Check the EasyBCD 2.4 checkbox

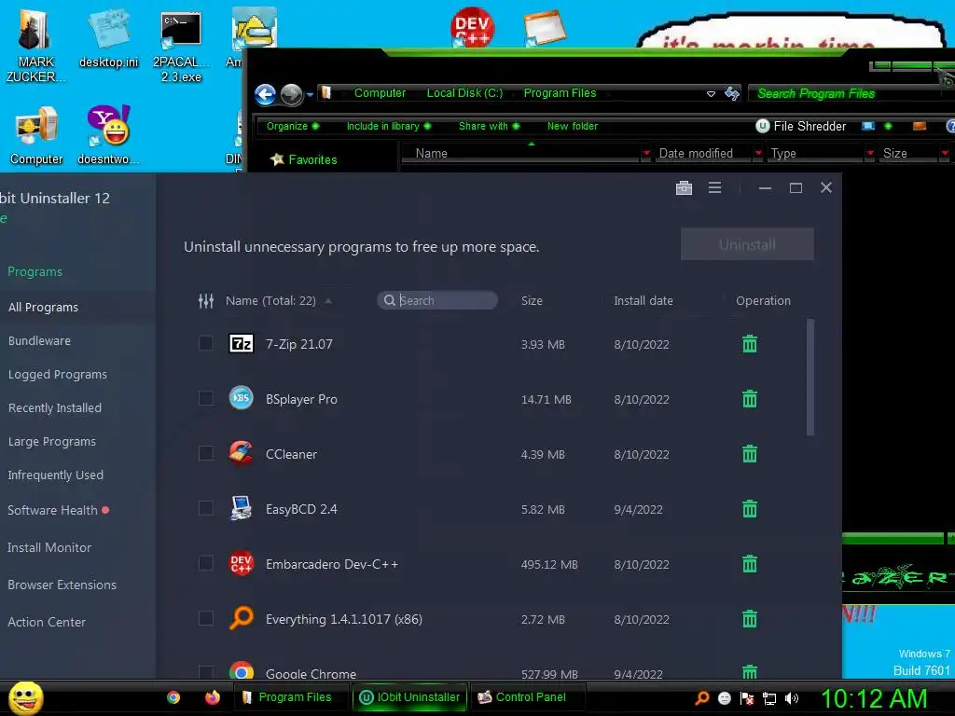tap(206, 508)
